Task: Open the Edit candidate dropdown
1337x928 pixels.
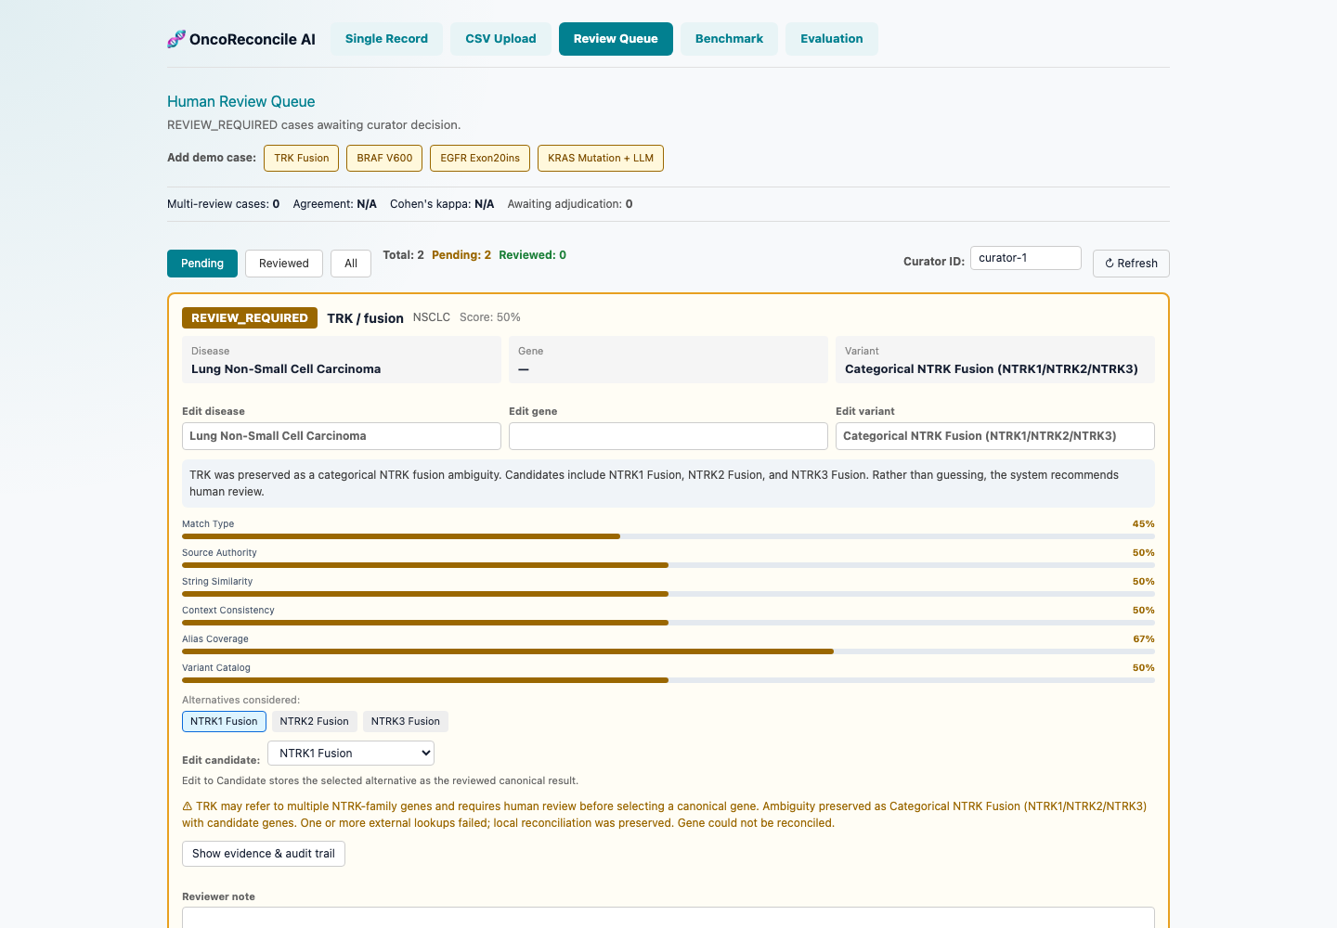Action: click(x=351, y=754)
